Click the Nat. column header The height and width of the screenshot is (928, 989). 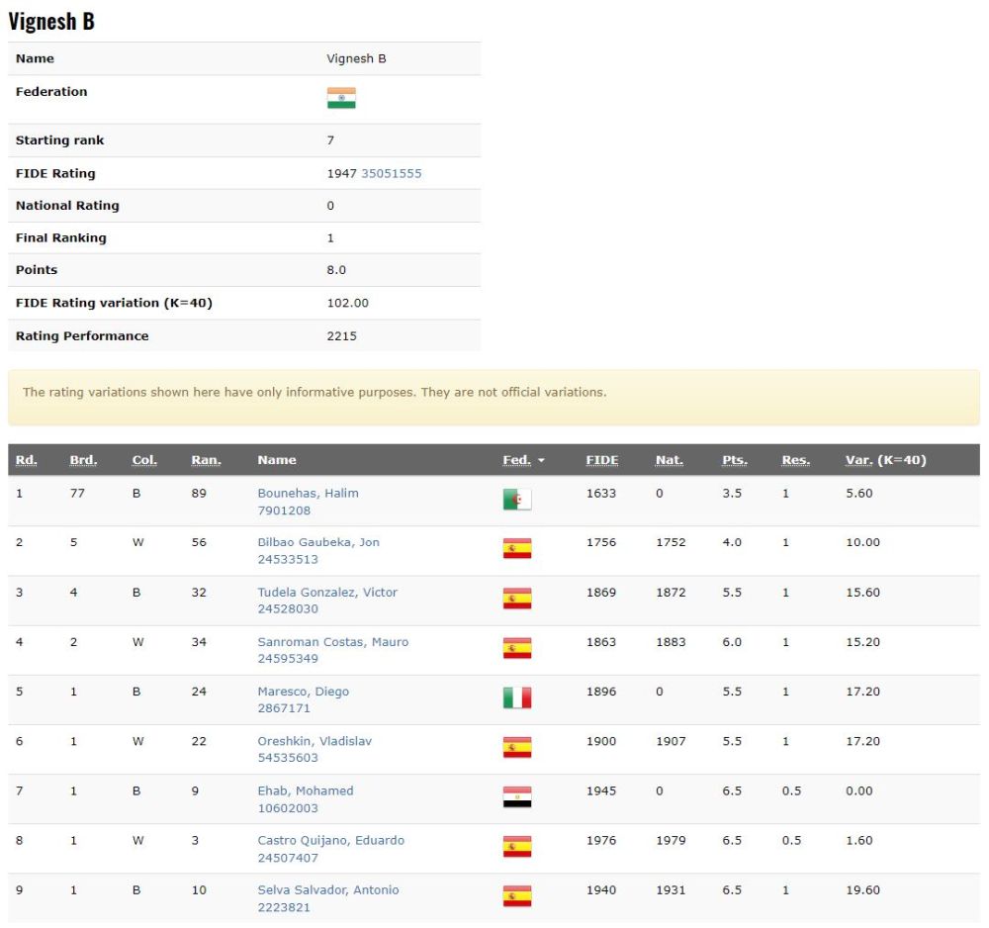point(670,460)
